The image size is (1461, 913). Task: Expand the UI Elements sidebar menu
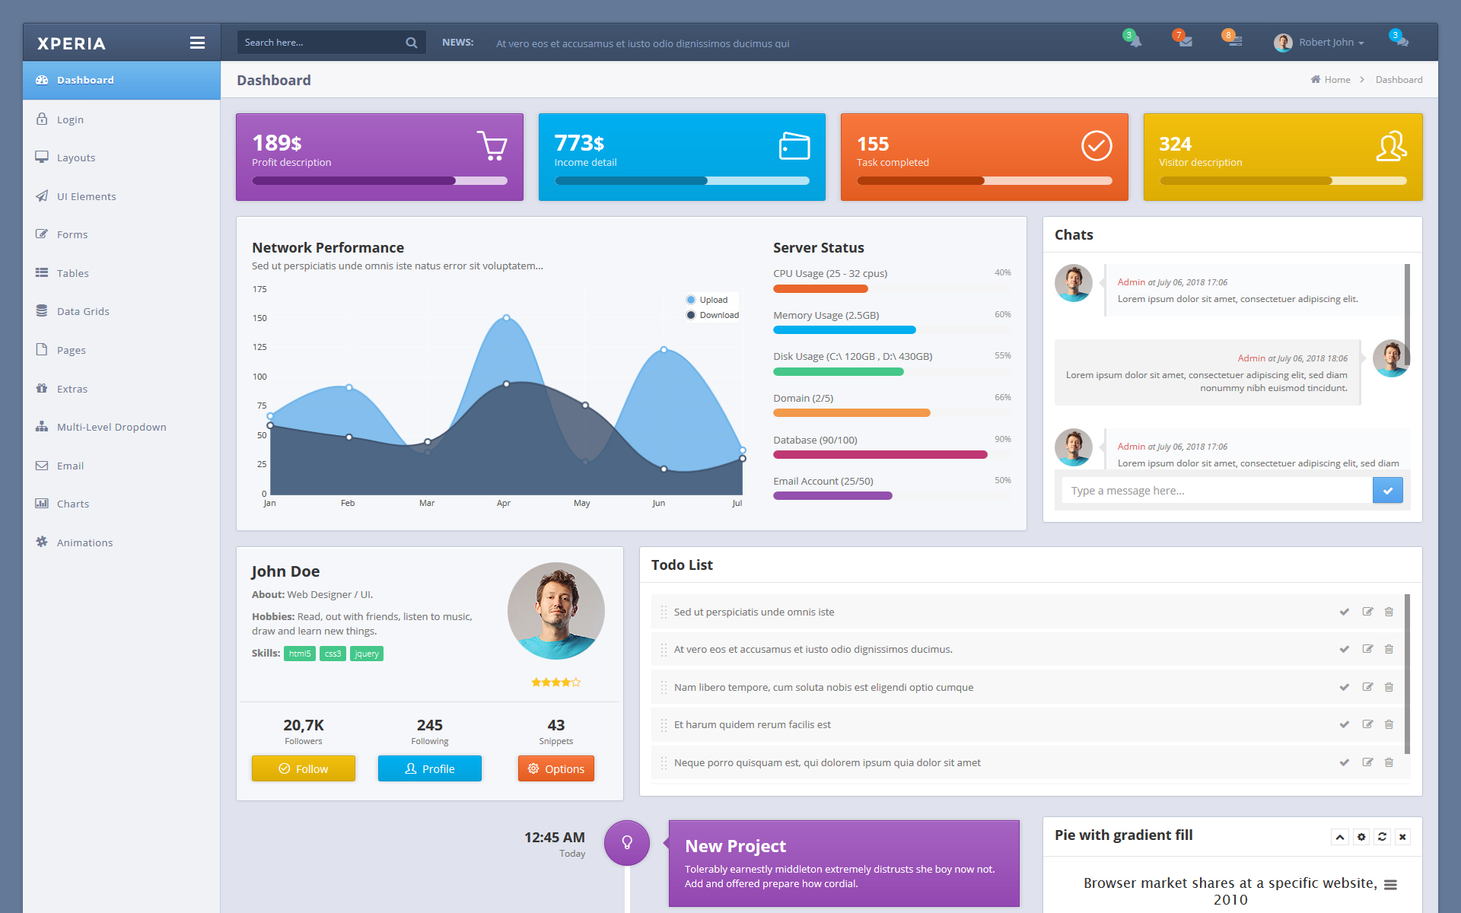point(122,196)
